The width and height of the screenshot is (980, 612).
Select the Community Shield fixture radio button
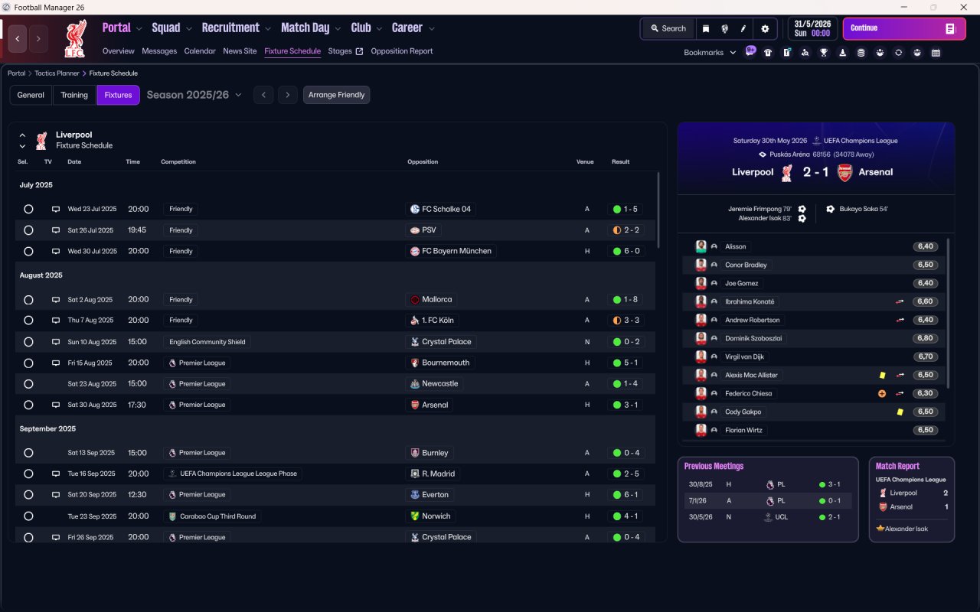coord(28,342)
